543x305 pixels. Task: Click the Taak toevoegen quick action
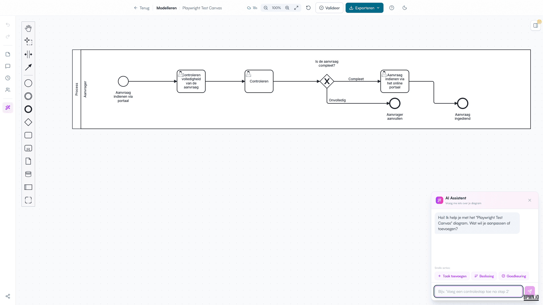452,276
